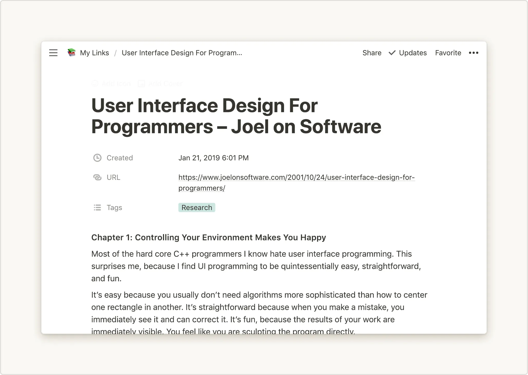Click the checkmark icon next to Updates

tap(392, 53)
